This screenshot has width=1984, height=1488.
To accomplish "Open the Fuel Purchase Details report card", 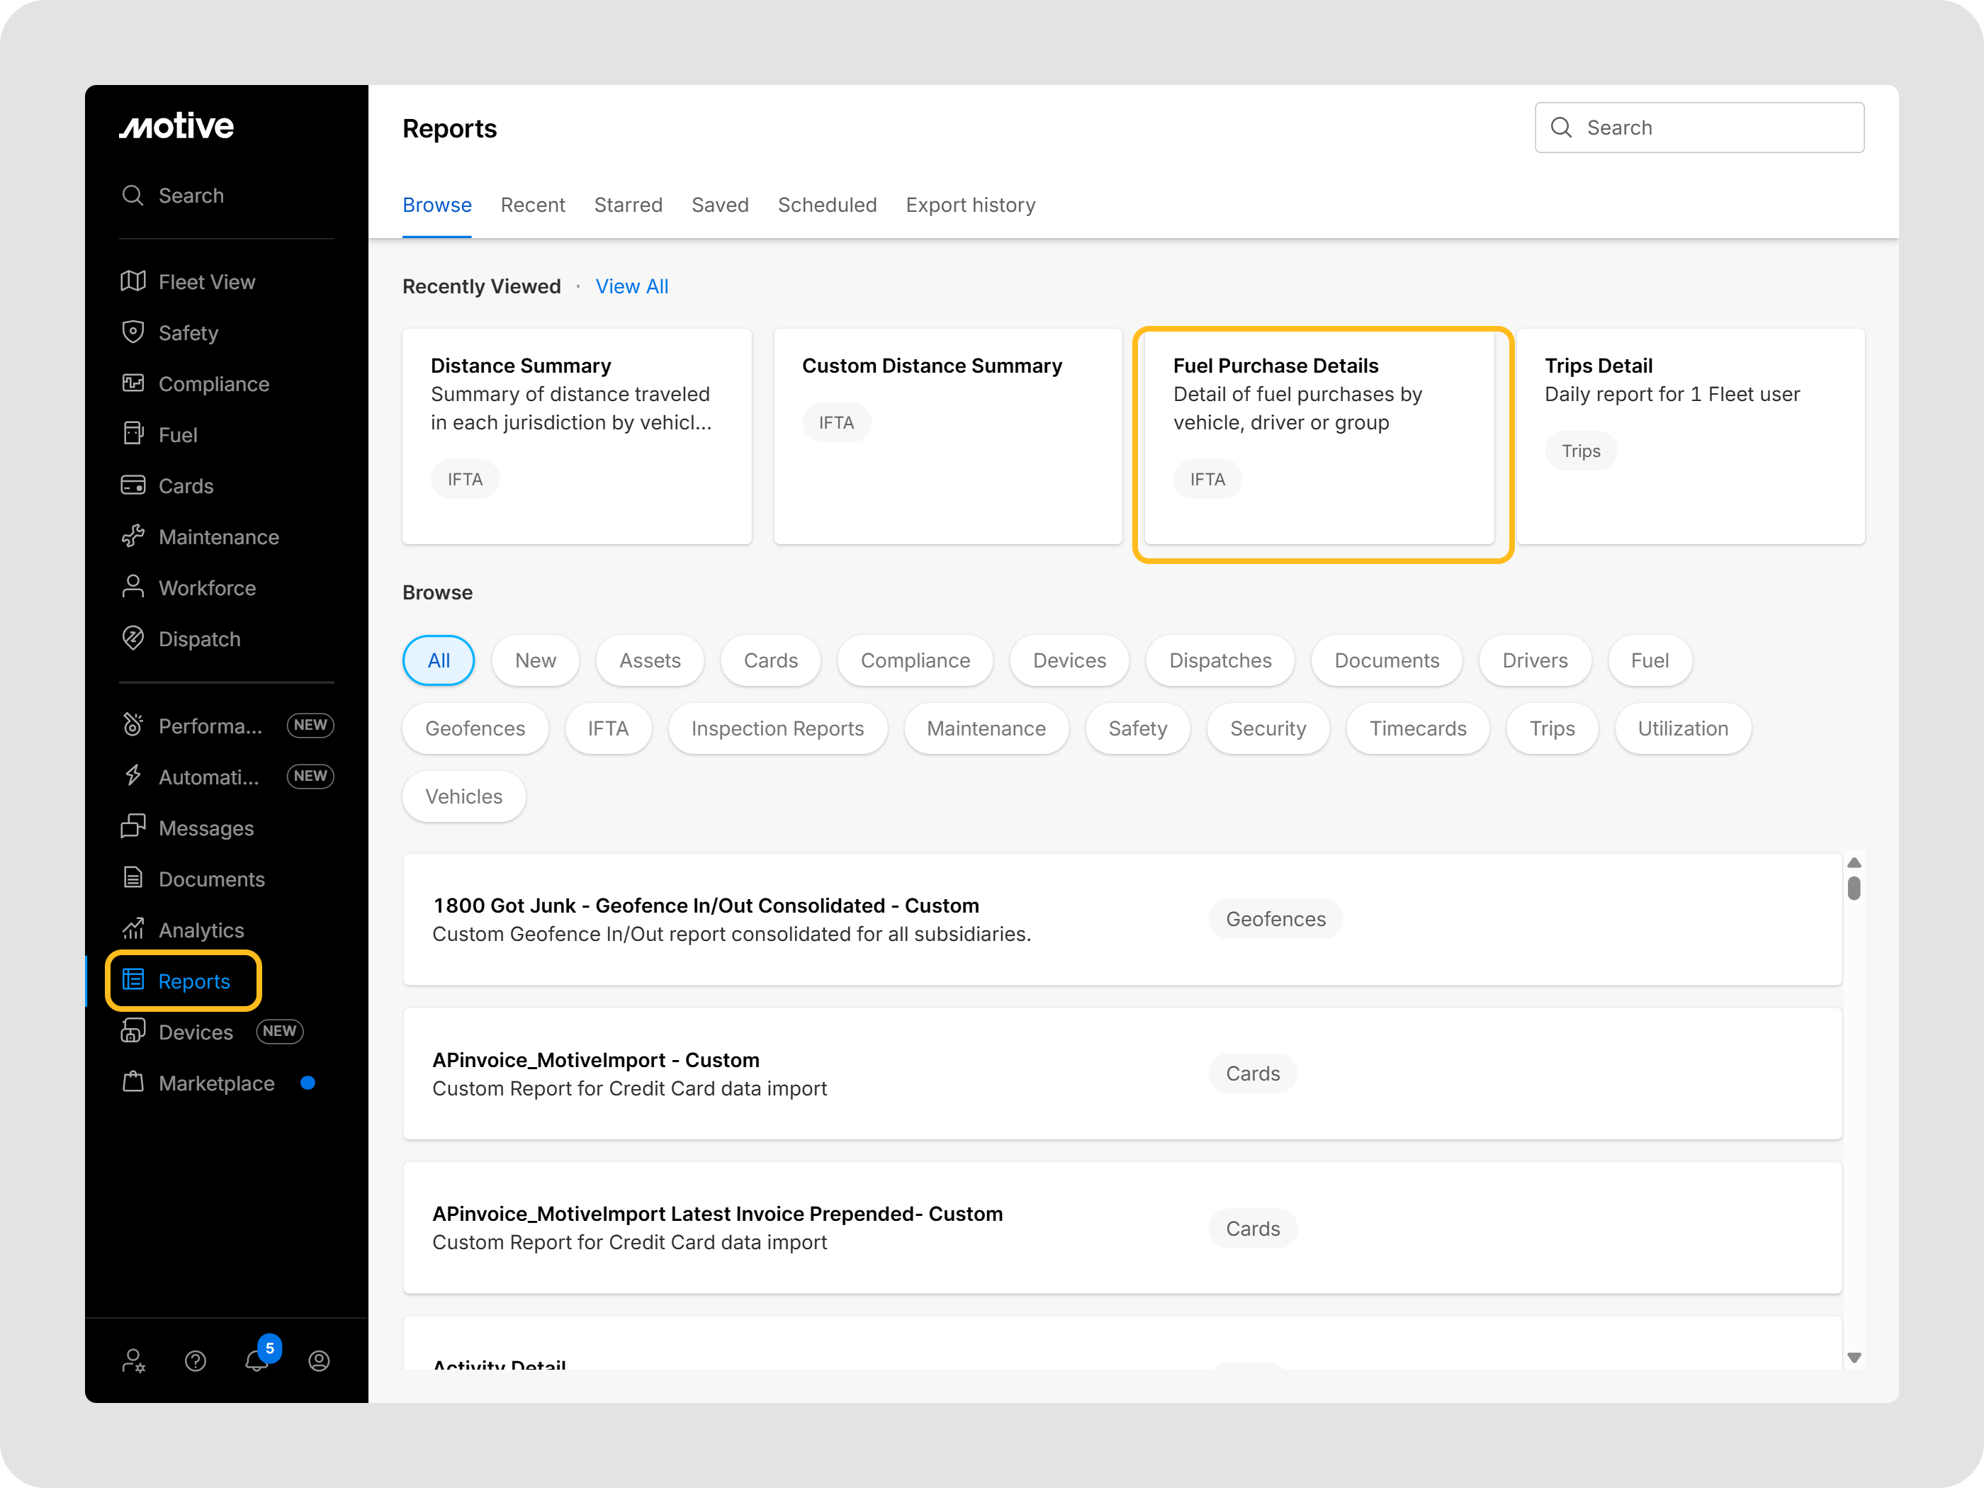I will click(x=1319, y=436).
